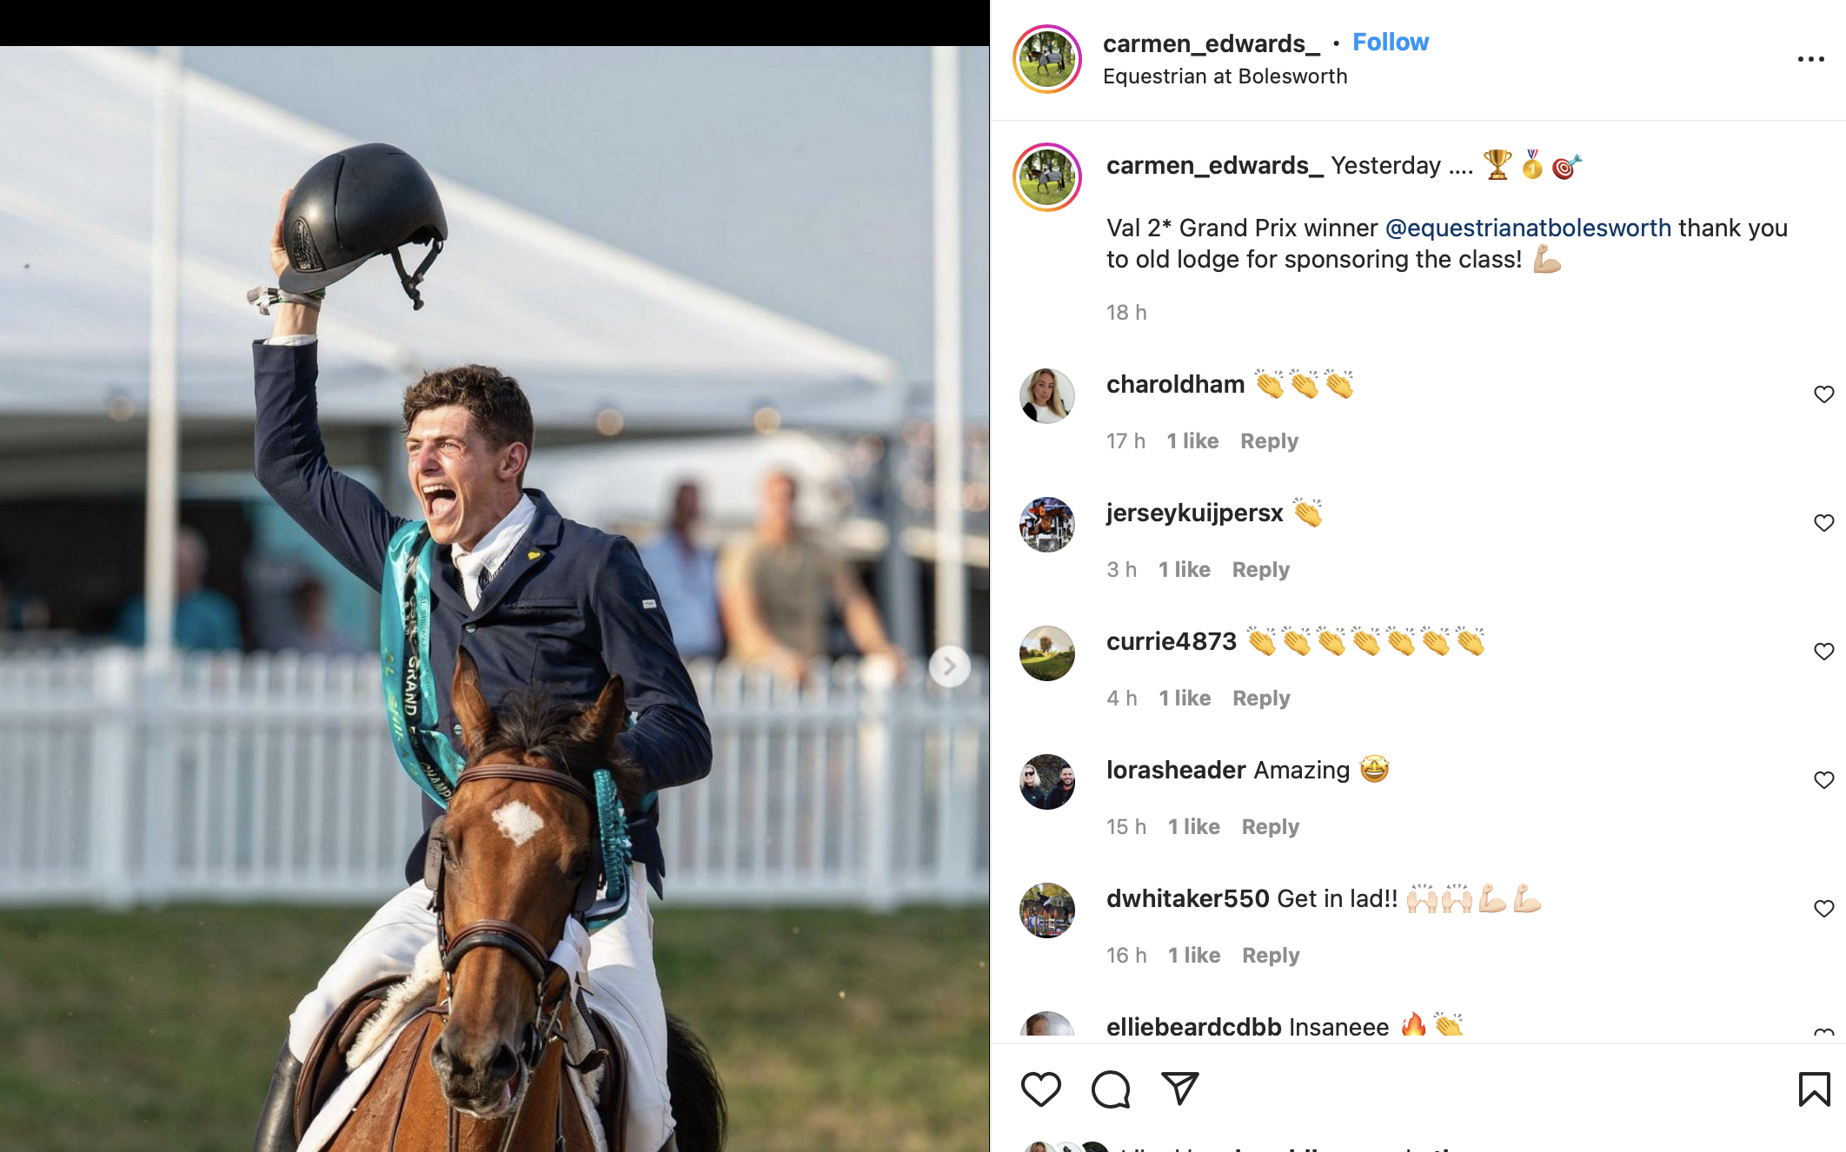Open the comment bubble icon
1846x1152 pixels.
click(x=1110, y=1089)
